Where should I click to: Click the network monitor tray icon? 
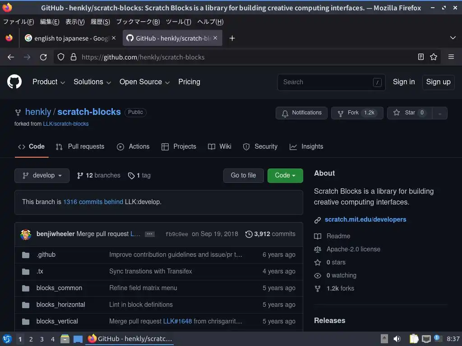click(x=426, y=339)
